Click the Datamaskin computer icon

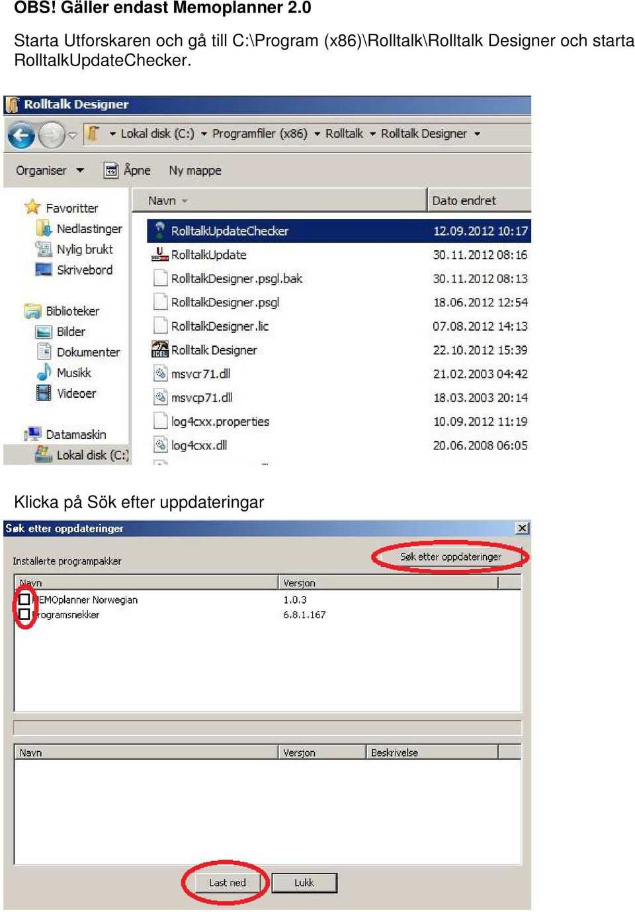(x=32, y=434)
